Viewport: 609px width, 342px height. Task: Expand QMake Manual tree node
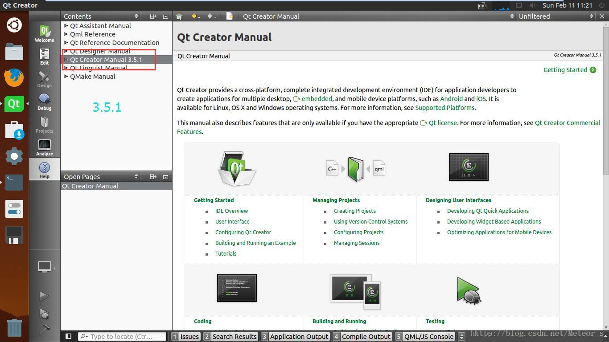pos(66,76)
